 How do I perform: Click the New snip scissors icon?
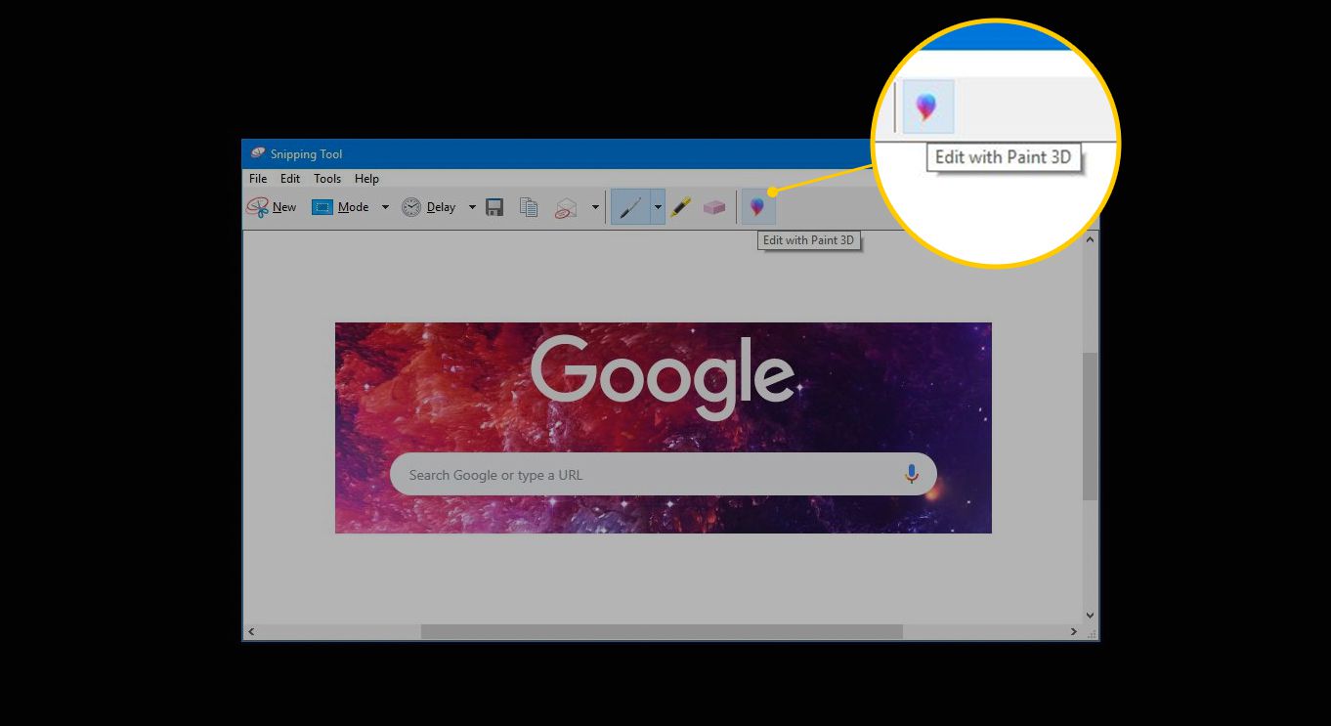(x=258, y=207)
